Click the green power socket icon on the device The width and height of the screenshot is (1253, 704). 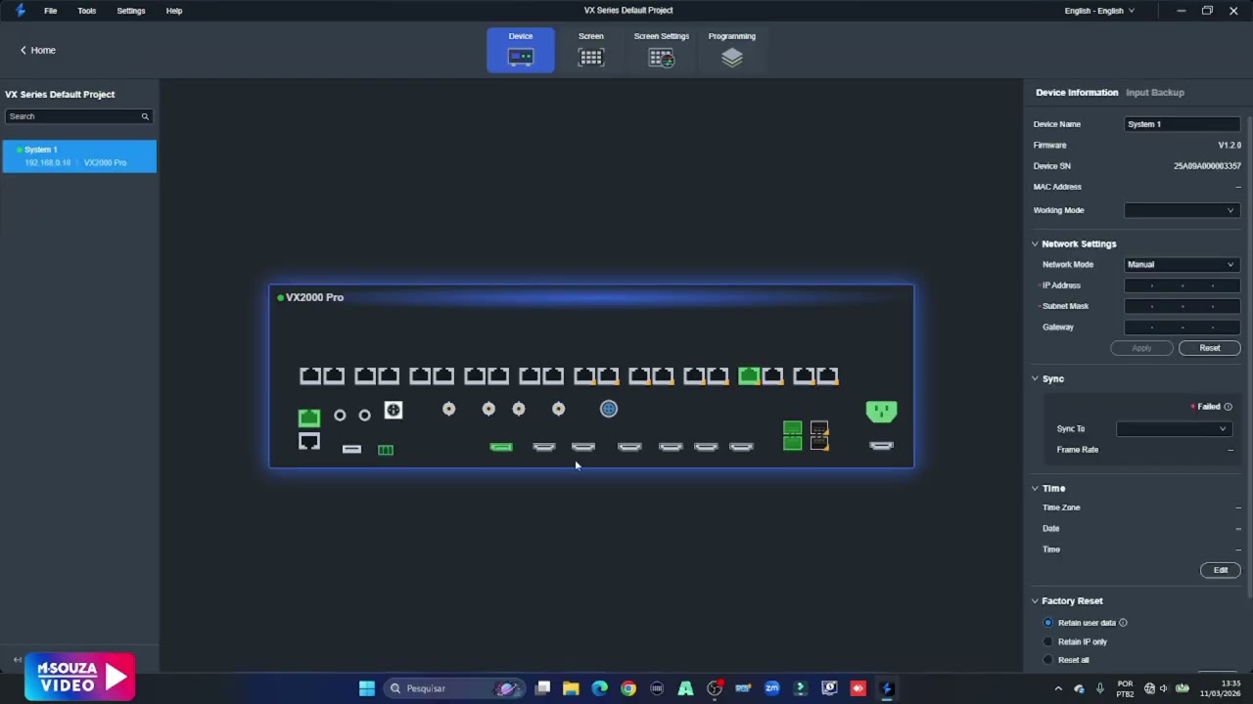coord(881,412)
